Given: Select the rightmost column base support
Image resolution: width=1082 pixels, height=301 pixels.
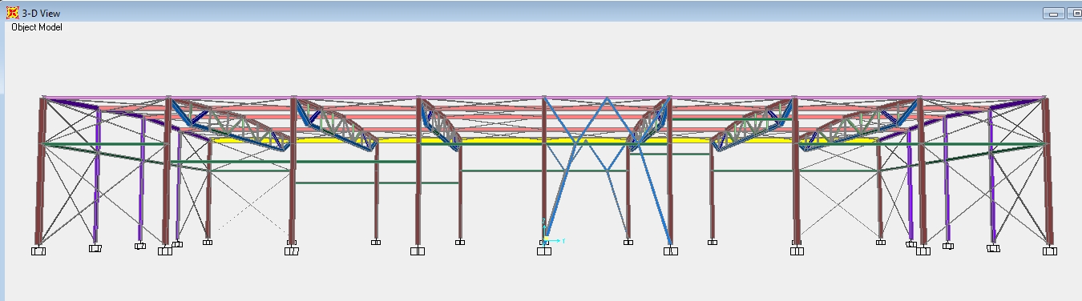Looking at the screenshot, I should tap(1049, 251).
